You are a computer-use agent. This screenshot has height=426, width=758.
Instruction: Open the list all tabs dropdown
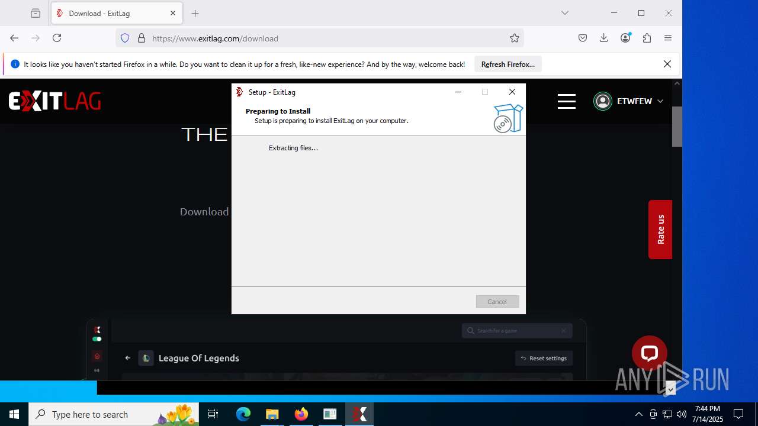(x=565, y=13)
